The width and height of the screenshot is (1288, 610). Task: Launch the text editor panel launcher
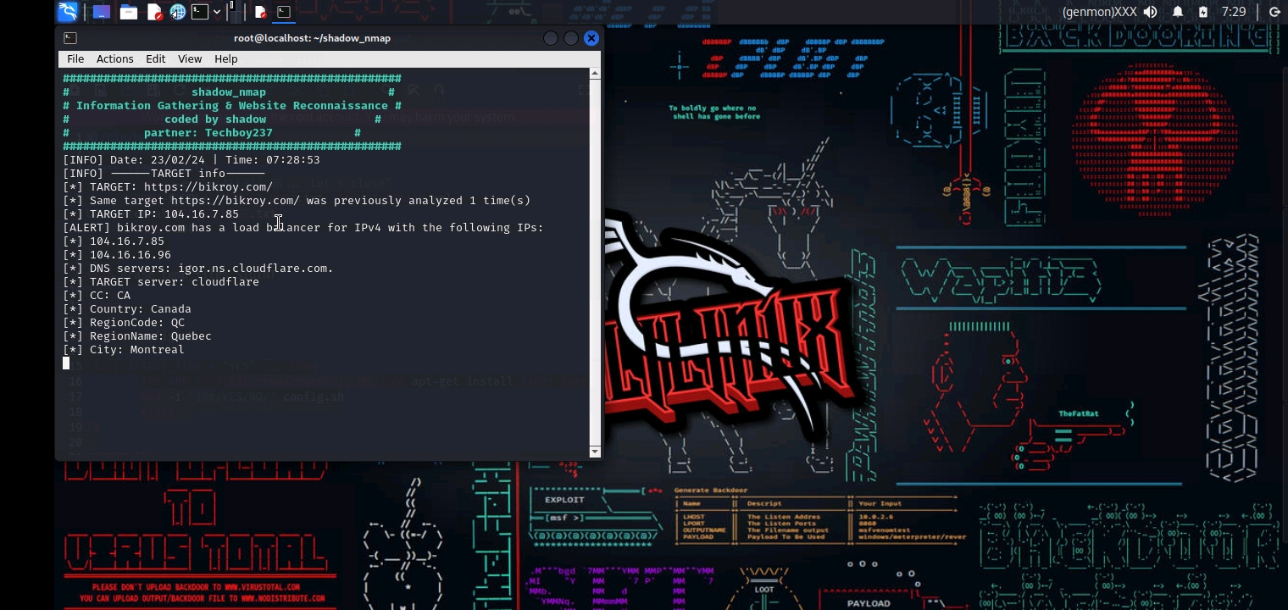(154, 12)
